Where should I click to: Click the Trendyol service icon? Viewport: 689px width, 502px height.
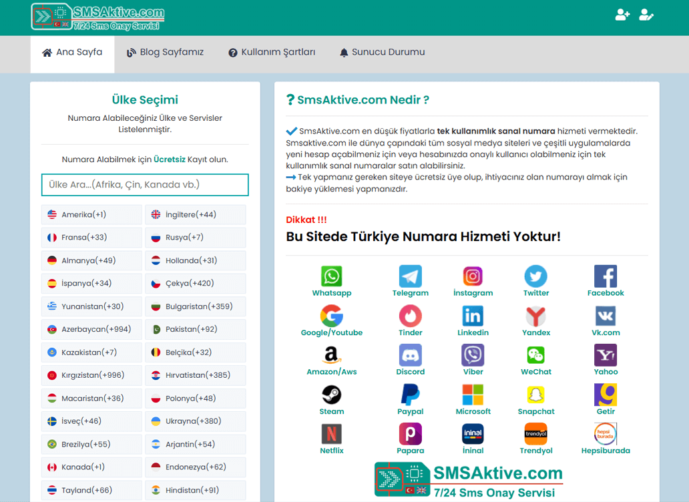[x=535, y=434]
